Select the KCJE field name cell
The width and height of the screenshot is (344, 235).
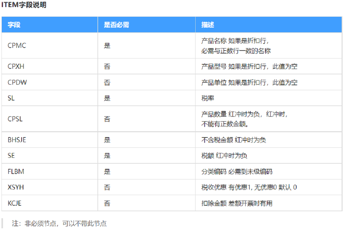(14, 203)
